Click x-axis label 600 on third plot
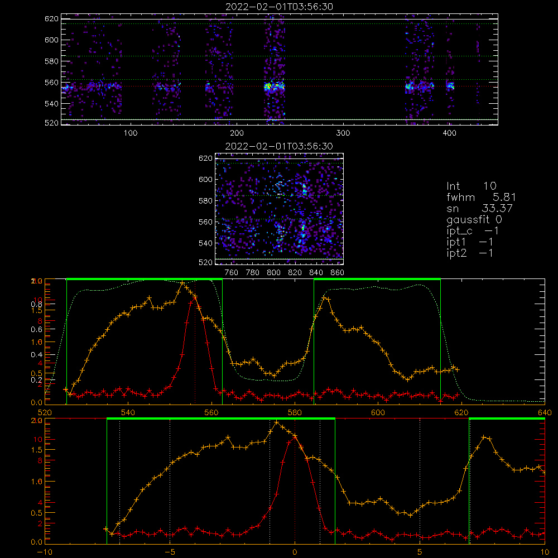This screenshot has width=558, height=558. pyautogui.click(x=378, y=412)
